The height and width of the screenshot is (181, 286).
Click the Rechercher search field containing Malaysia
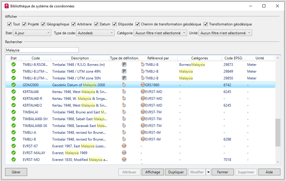pyautogui.click(x=42, y=50)
